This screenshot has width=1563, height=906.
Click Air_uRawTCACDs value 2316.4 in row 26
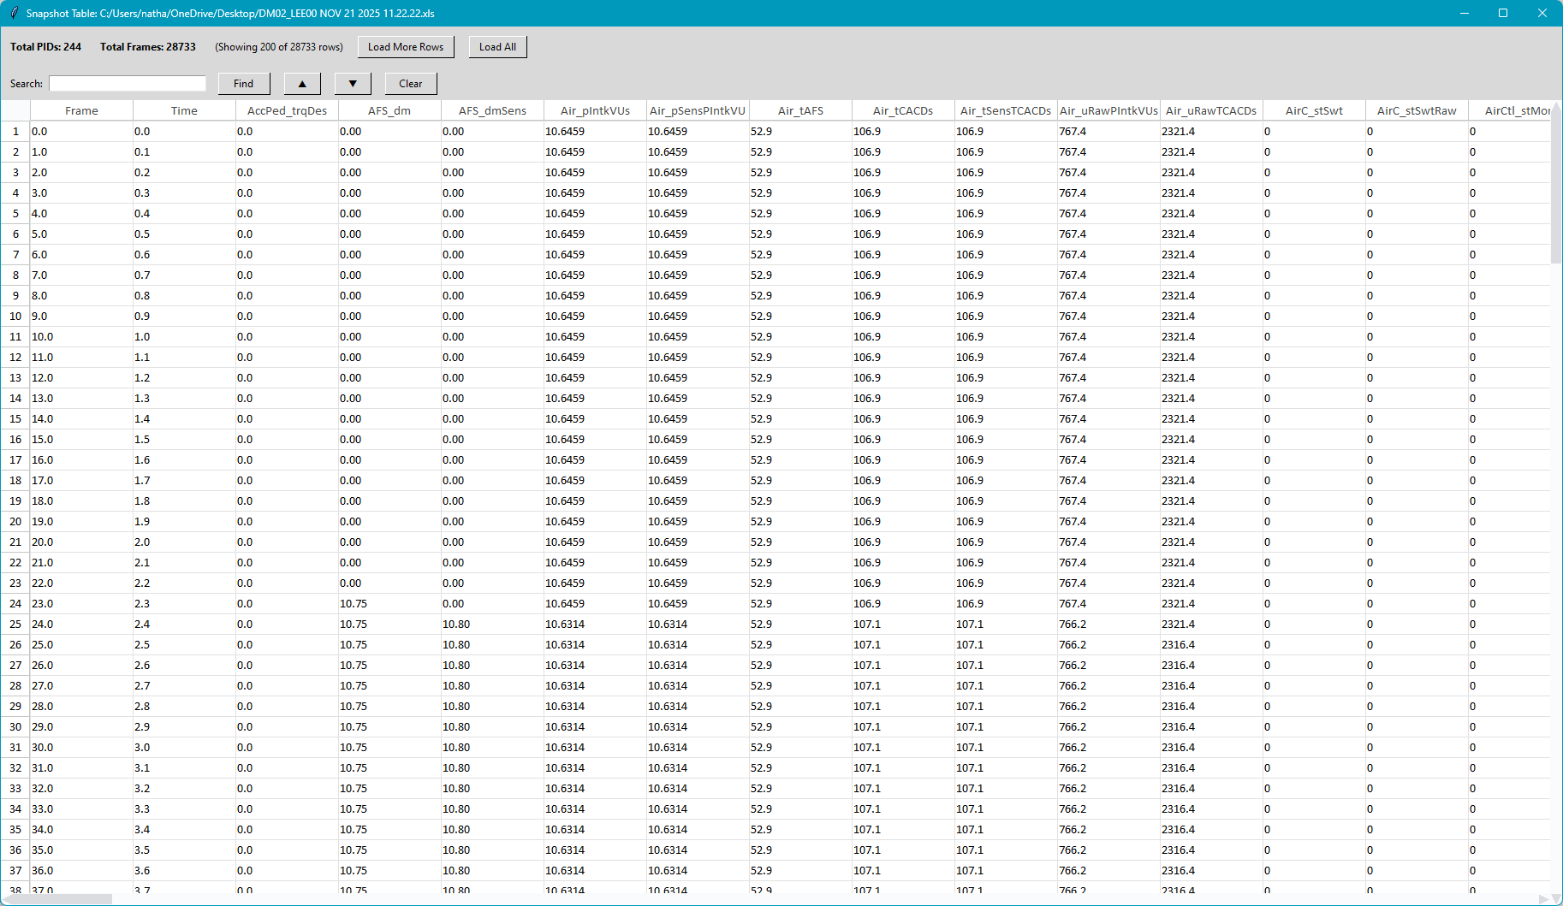click(x=1211, y=645)
